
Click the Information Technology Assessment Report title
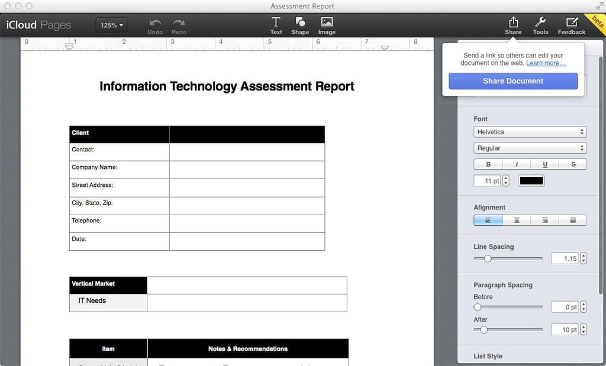pos(227,86)
